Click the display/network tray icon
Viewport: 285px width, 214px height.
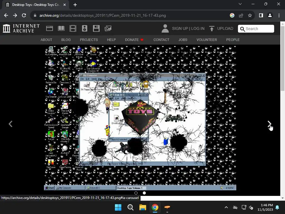244,207
